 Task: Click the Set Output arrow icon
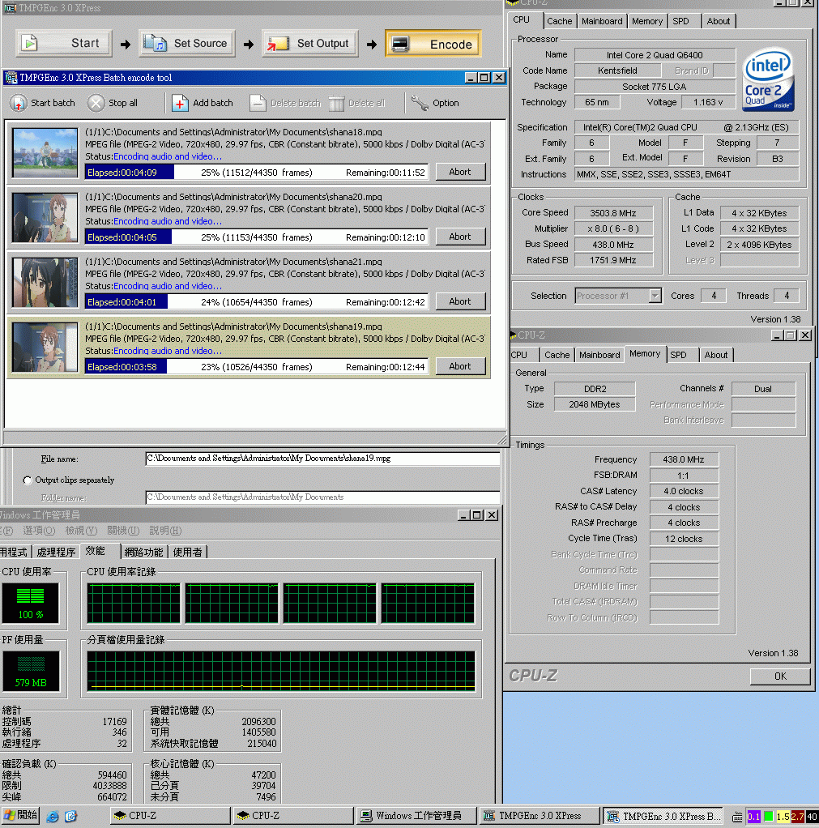click(278, 43)
